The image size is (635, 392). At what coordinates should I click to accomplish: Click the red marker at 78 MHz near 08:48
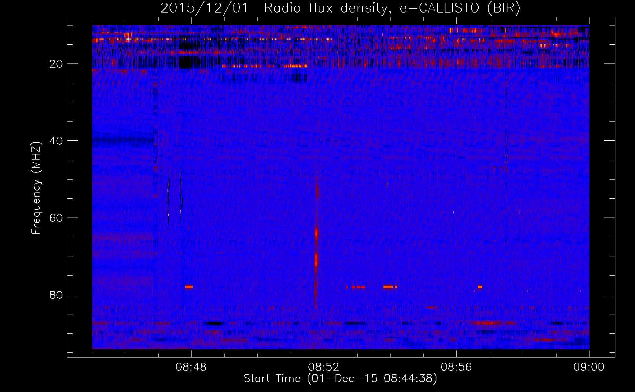coord(189,287)
